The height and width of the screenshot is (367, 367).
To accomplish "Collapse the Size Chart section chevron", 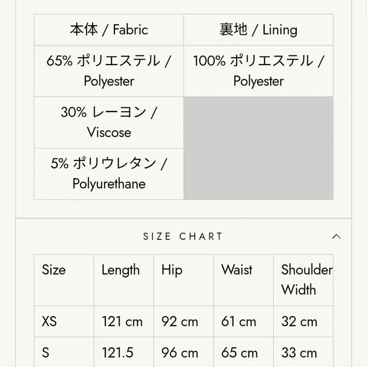I will click(336, 237).
